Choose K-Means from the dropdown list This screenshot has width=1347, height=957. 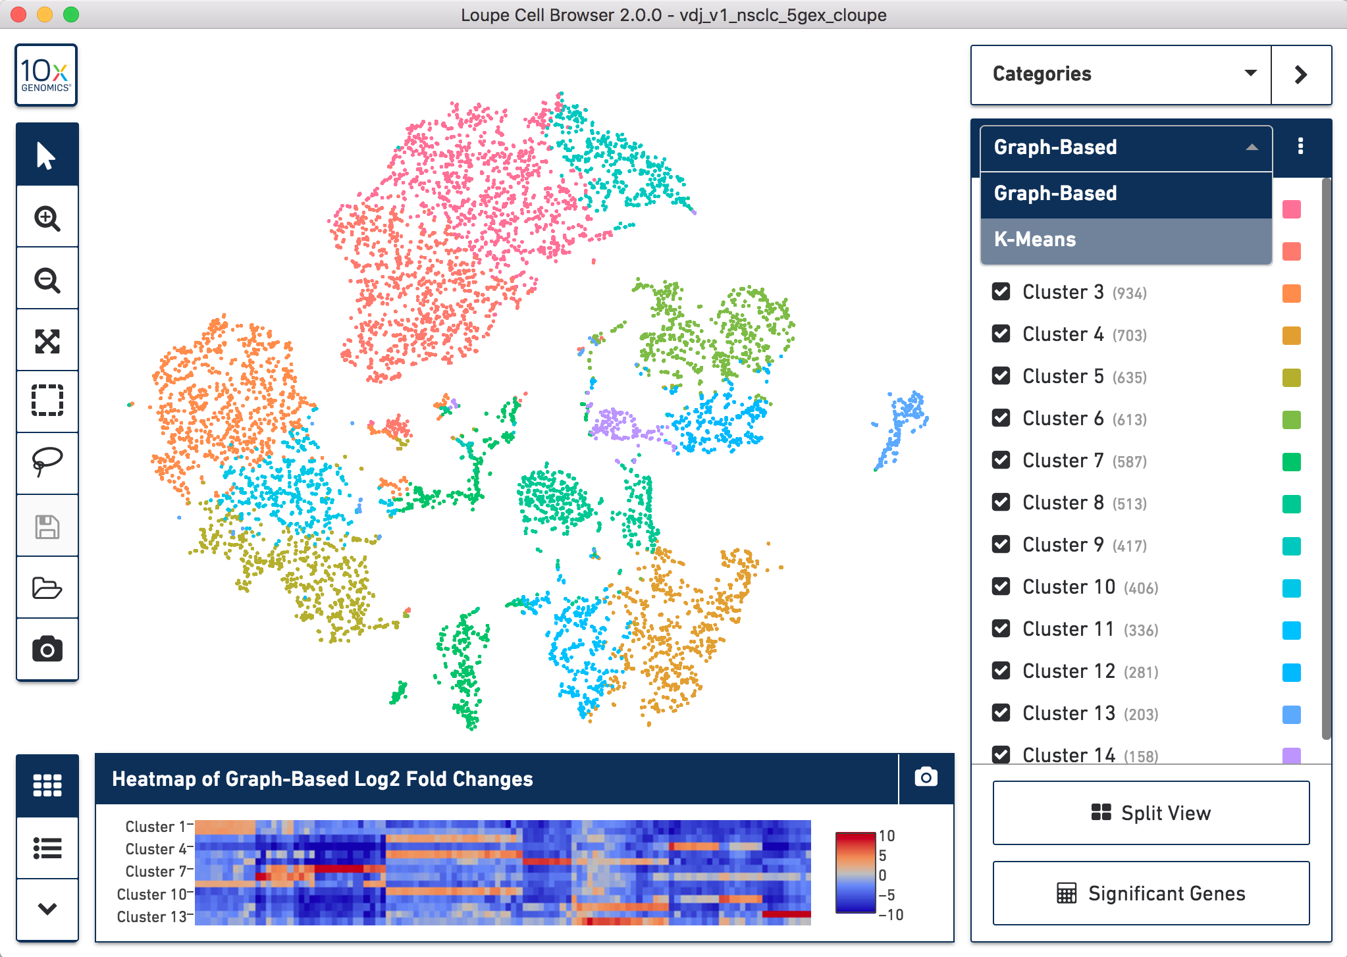(x=1126, y=240)
